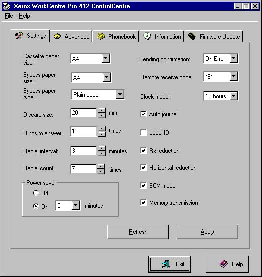This screenshot has height=277, width=262.
Task: Switch to the Phonebook tab
Action: [x=116, y=36]
